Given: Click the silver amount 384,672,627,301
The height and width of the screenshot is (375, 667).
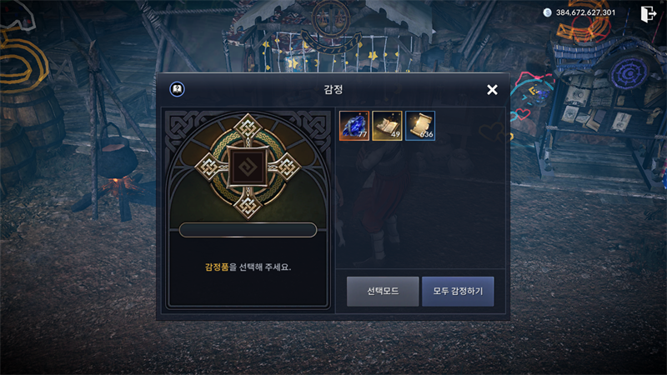Looking at the screenshot, I should click(585, 12).
